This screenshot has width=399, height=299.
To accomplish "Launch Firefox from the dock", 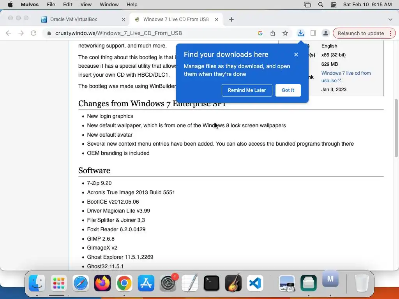I will 102,283.
